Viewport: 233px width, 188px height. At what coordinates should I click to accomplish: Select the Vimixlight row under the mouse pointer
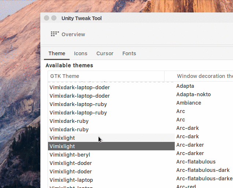pyautogui.click(x=111, y=138)
